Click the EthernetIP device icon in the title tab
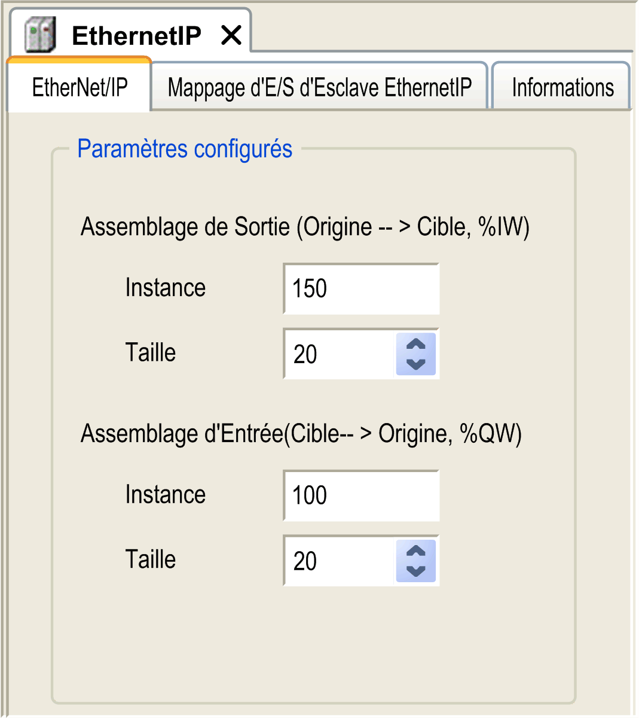 40,35
